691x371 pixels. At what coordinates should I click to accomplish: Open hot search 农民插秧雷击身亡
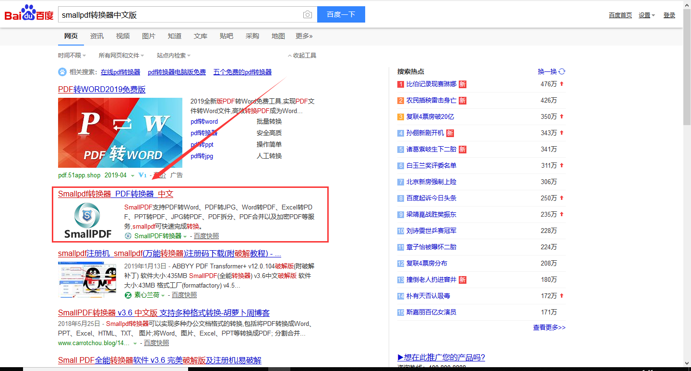click(431, 100)
